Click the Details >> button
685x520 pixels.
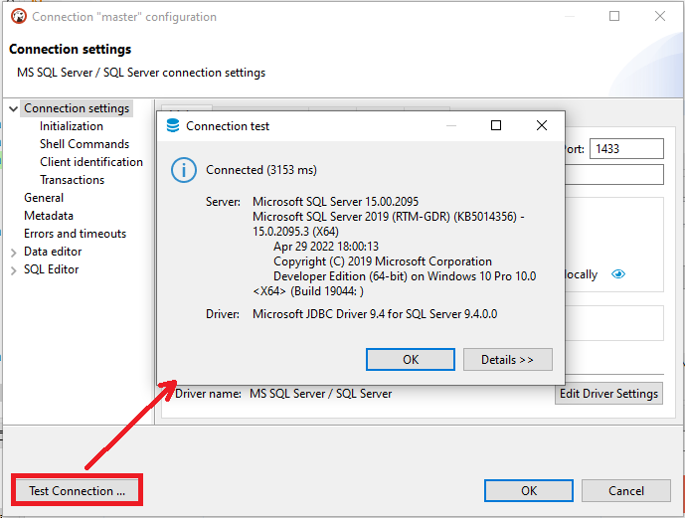click(508, 360)
